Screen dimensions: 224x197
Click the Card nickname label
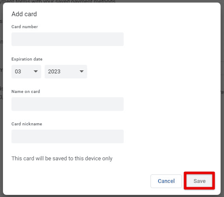coord(27,124)
